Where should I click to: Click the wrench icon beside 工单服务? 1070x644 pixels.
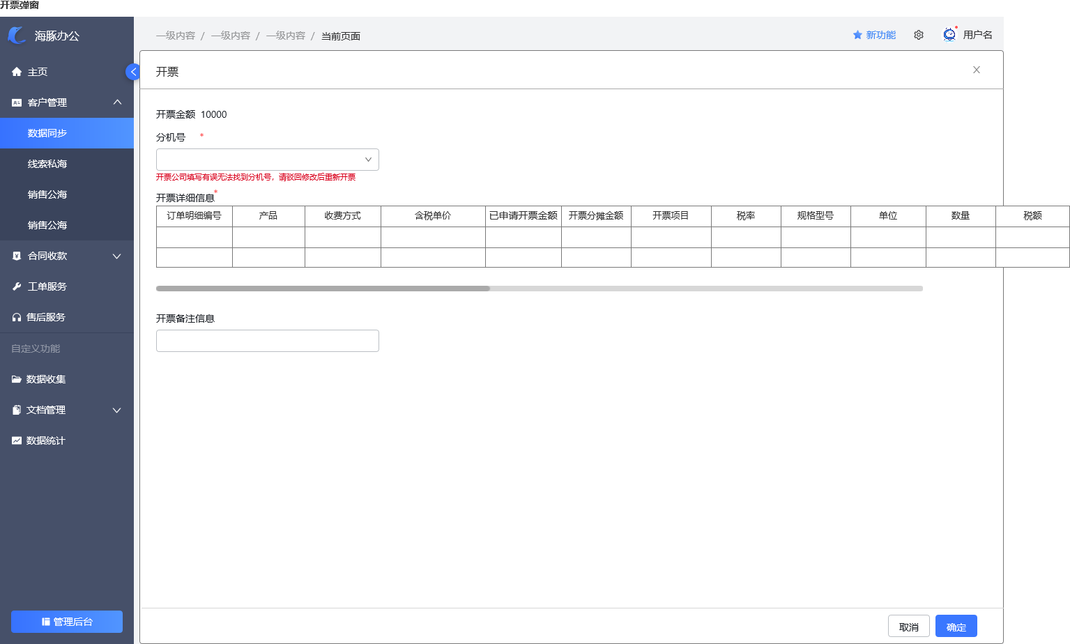coord(17,286)
